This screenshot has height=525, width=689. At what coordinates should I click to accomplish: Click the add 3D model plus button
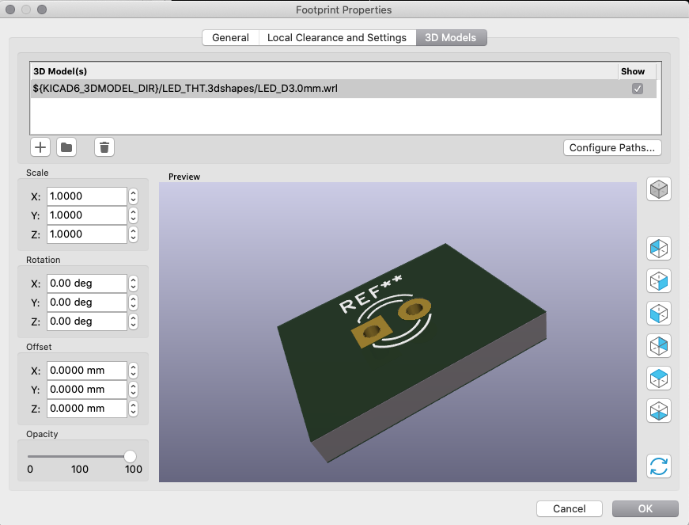coord(40,146)
